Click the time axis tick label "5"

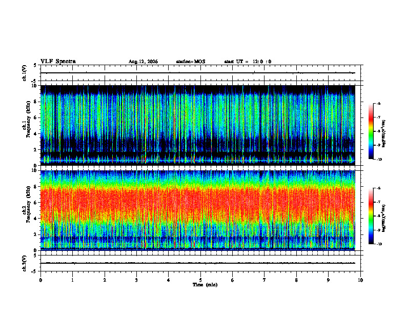[x=200, y=280]
